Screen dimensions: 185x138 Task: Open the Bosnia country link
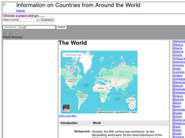[x=179, y=120]
